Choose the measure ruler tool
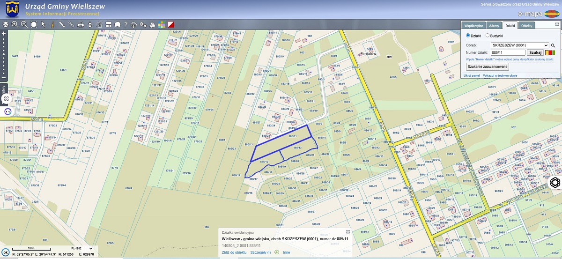The image size is (562, 259). coord(62,24)
